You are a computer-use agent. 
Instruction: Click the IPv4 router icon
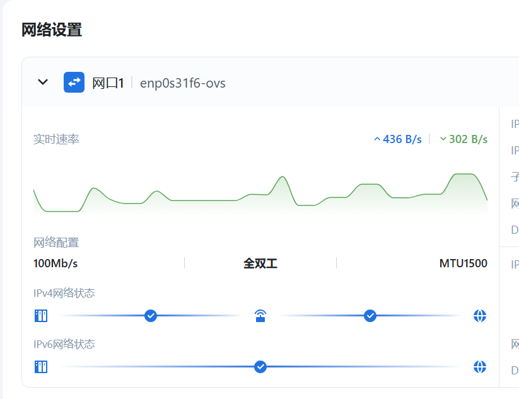[x=260, y=316]
